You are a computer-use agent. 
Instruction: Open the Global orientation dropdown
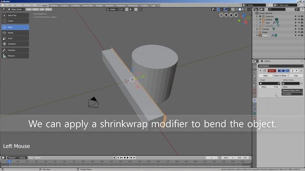(112, 9)
